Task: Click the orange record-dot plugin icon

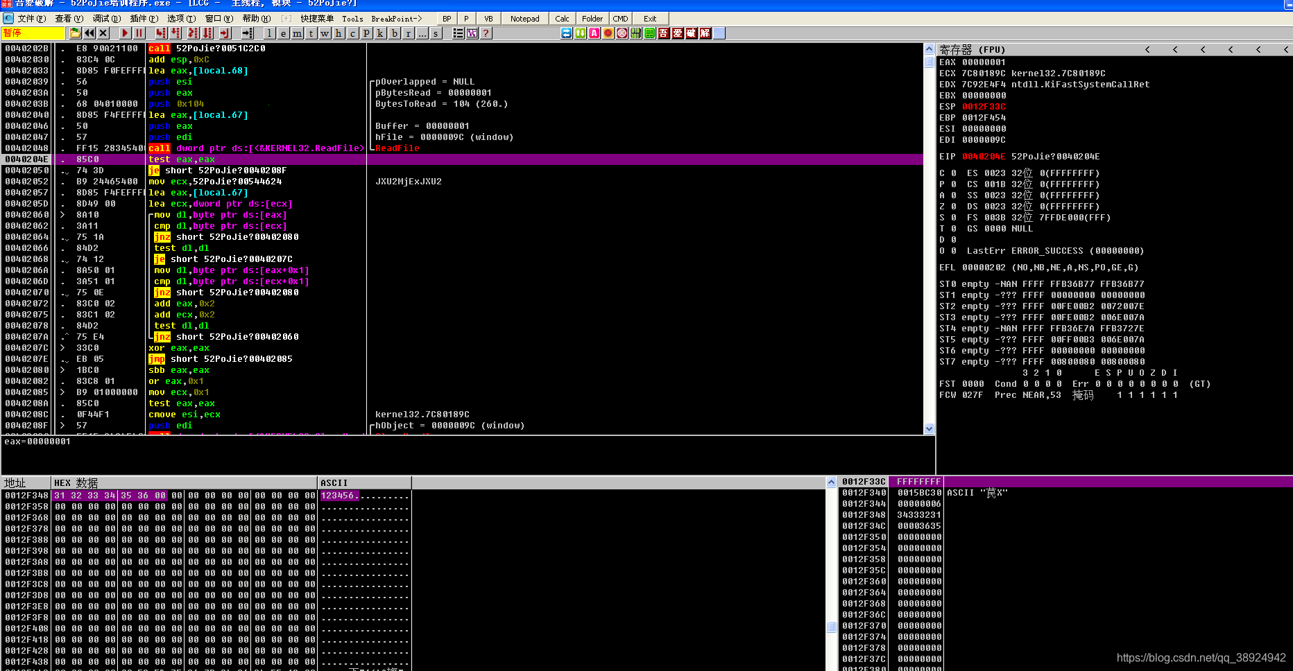Action: pyautogui.click(x=608, y=33)
